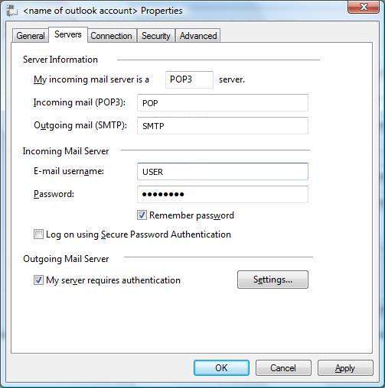Click the Outgoing mail (SMTP) field

tap(223, 126)
